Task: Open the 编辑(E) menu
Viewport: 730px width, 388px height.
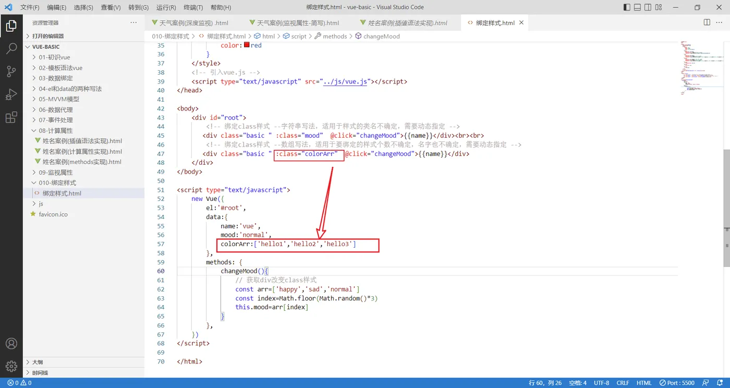Action: [x=56, y=7]
